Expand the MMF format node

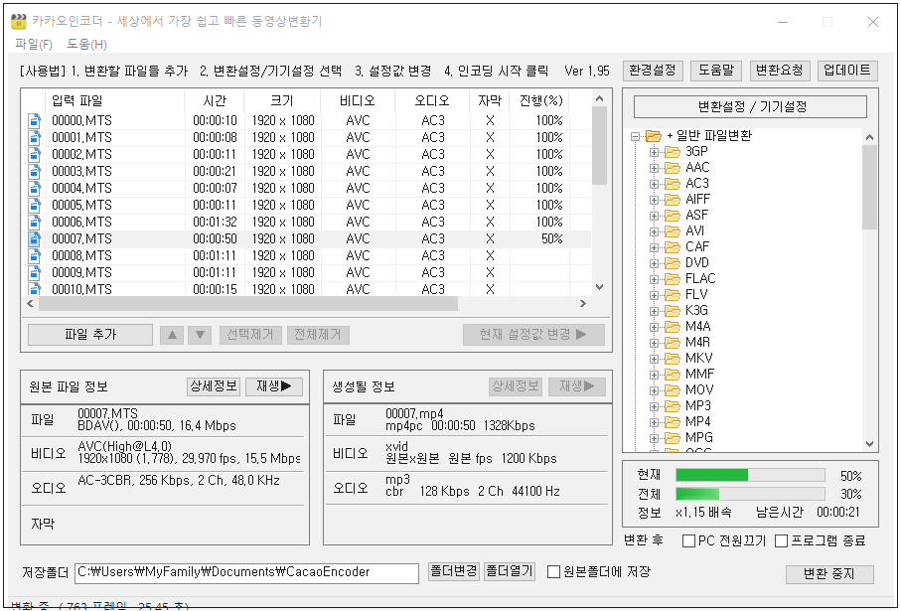click(x=654, y=375)
